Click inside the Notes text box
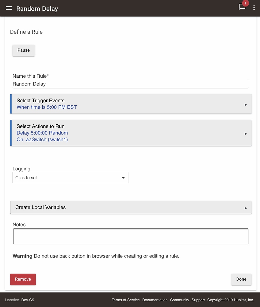Screen dimensions: 260x307 [x=131, y=236]
